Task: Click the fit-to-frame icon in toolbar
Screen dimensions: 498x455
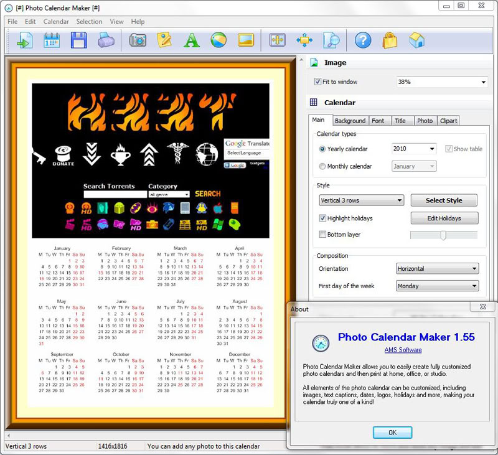Action: (277, 40)
